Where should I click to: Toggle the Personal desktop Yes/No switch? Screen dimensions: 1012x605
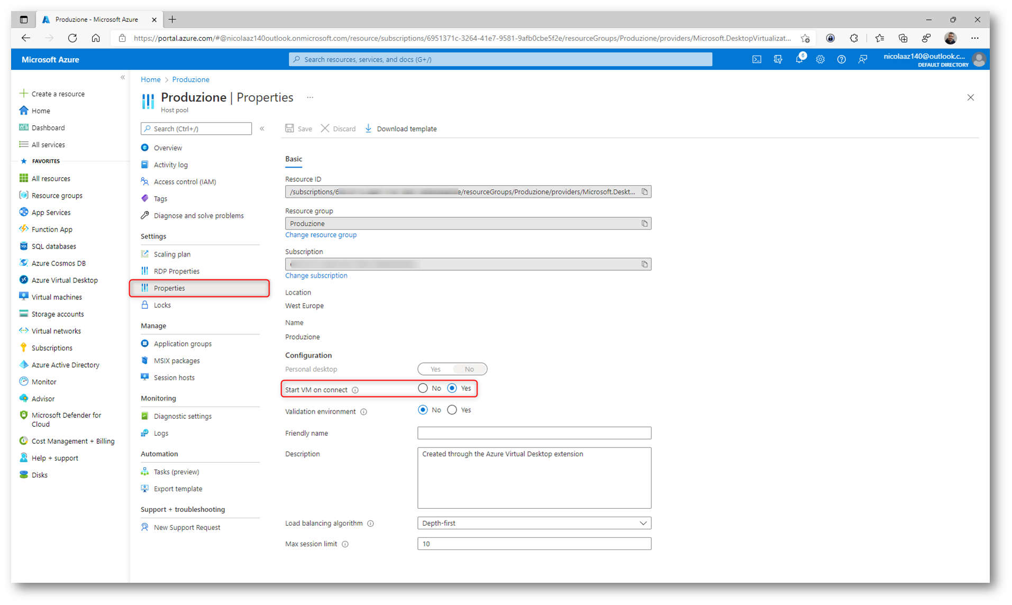452,369
